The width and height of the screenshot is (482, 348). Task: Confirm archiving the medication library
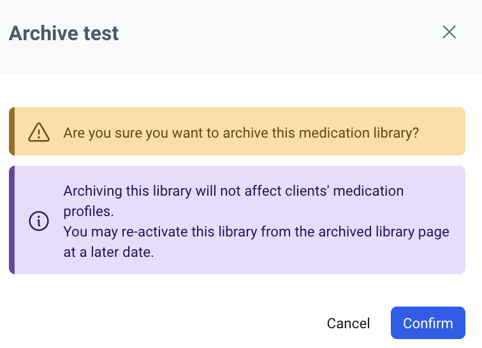[428, 323]
